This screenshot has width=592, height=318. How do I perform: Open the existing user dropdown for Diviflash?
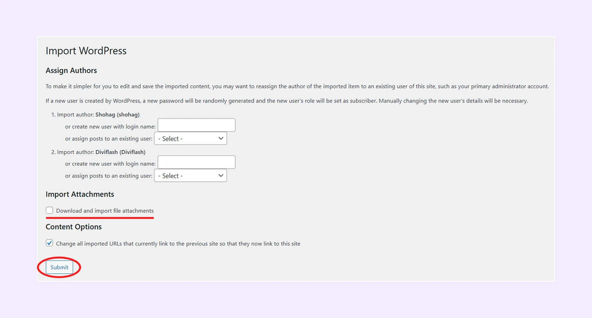click(x=190, y=176)
